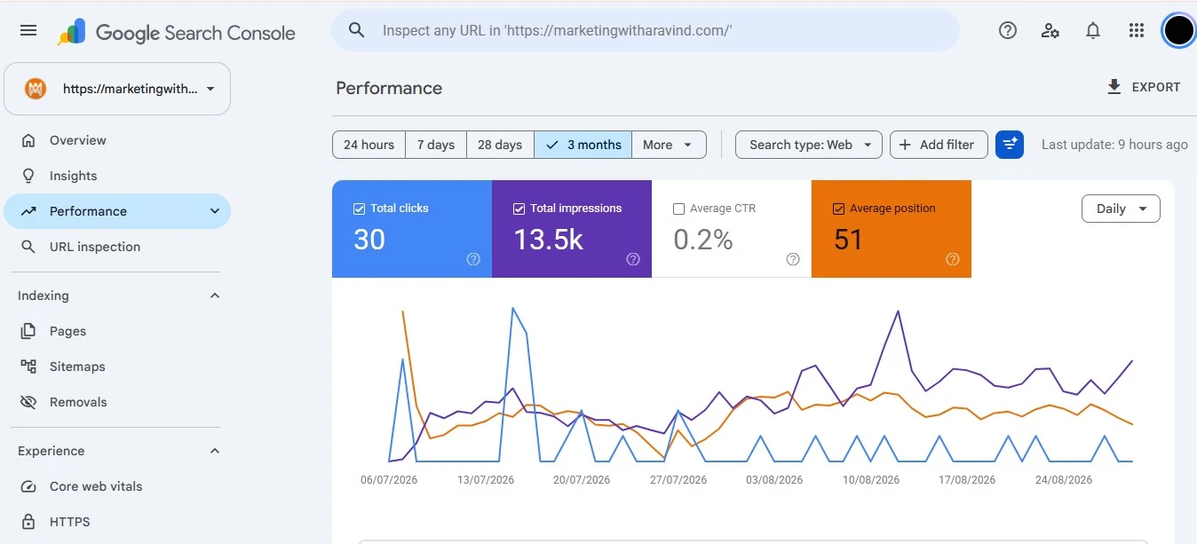Select the Total clicks blue card
The width and height of the screenshot is (1197, 544).
[x=412, y=229]
